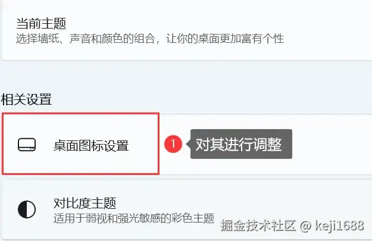Click the 相关设置 section heading
The image size is (372, 241).
click(26, 99)
